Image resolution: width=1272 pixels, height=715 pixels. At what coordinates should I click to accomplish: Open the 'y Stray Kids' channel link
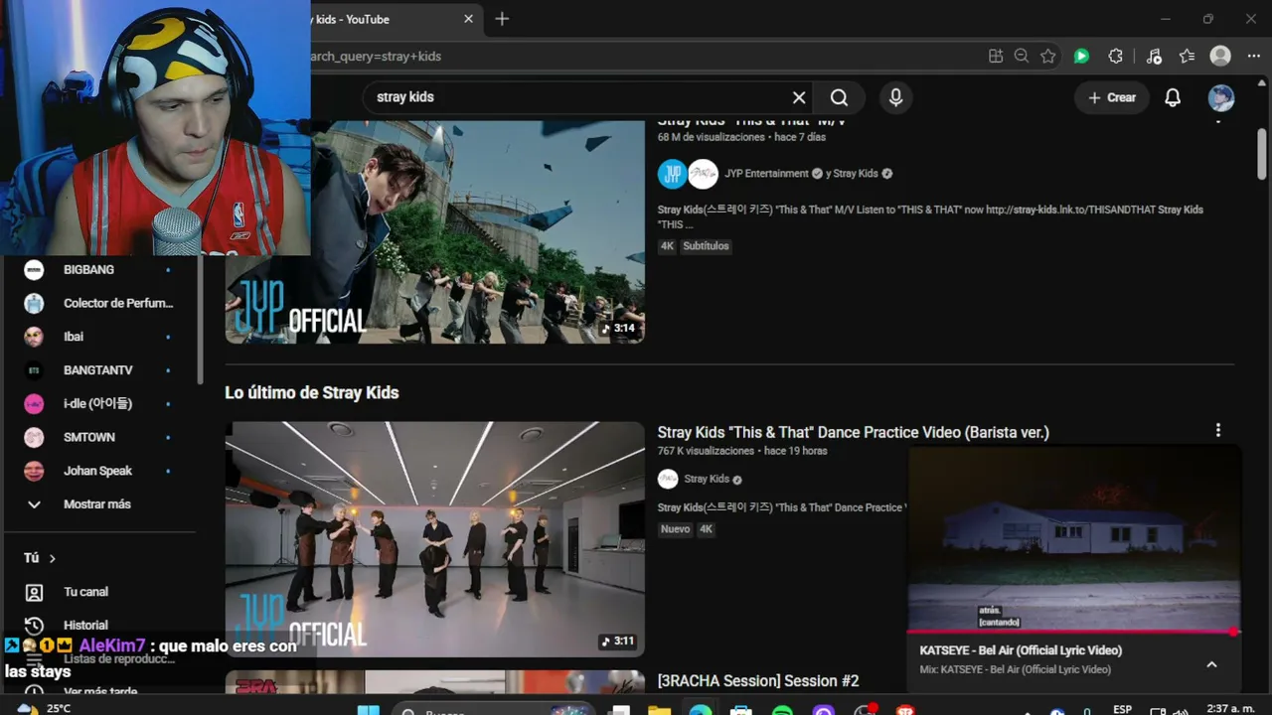click(853, 174)
